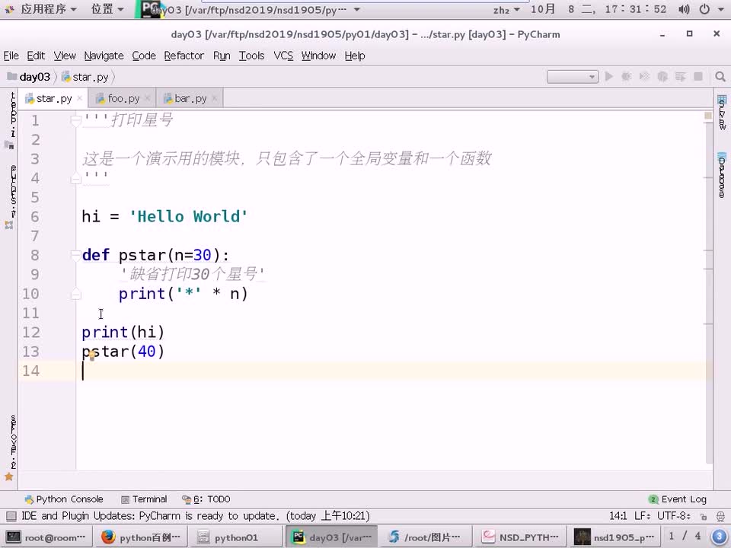The width and height of the screenshot is (731, 548).
Task: Click the workspace switcher 1 / 4
Action: [x=685, y=537]
